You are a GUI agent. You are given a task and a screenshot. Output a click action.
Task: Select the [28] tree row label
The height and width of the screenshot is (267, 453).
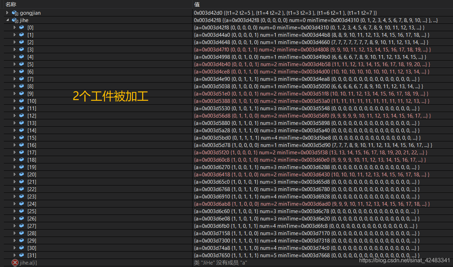pyautogui.click(x=32, y=233)
